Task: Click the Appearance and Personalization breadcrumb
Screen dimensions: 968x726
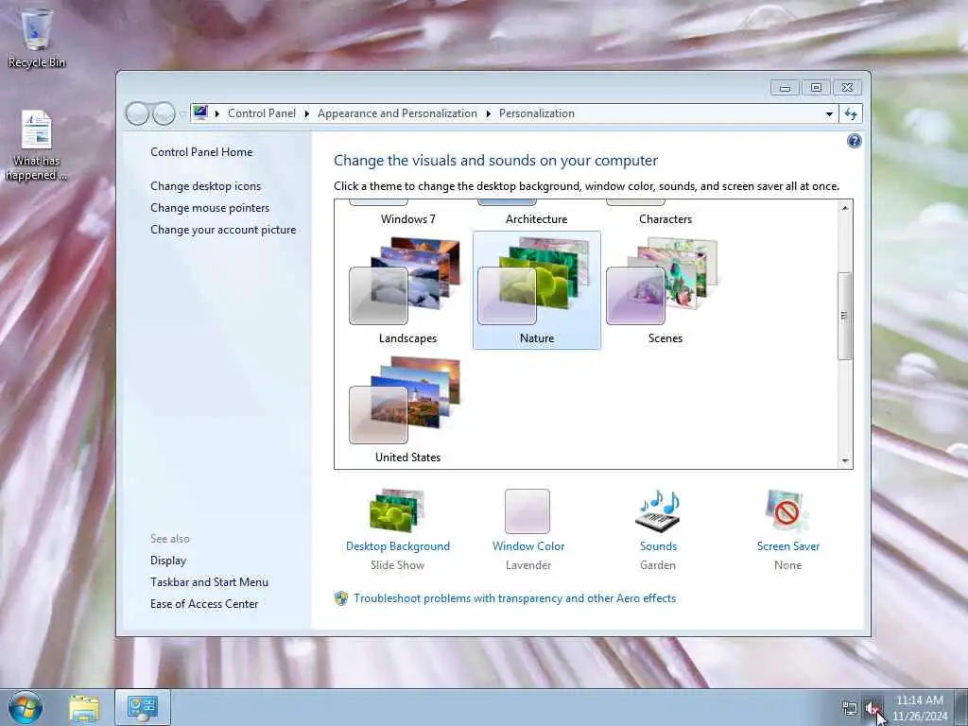Action: pos(397,113)
